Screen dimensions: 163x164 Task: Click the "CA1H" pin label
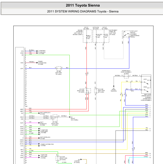coord(22,134)
